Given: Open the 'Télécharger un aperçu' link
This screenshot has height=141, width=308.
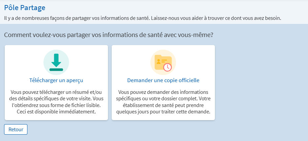Looking at the screenshot, I should point(56,80).
